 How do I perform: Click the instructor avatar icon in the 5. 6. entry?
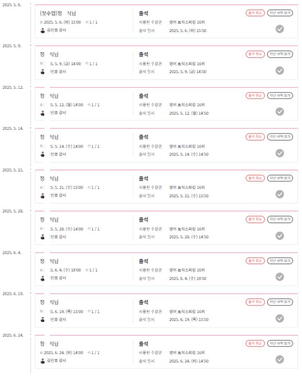click(43, 30)
